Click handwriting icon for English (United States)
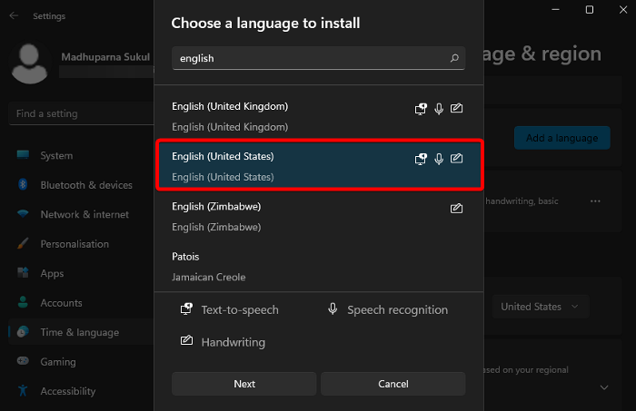This screenshot has height=411, width=636. [x=456, y=159]
